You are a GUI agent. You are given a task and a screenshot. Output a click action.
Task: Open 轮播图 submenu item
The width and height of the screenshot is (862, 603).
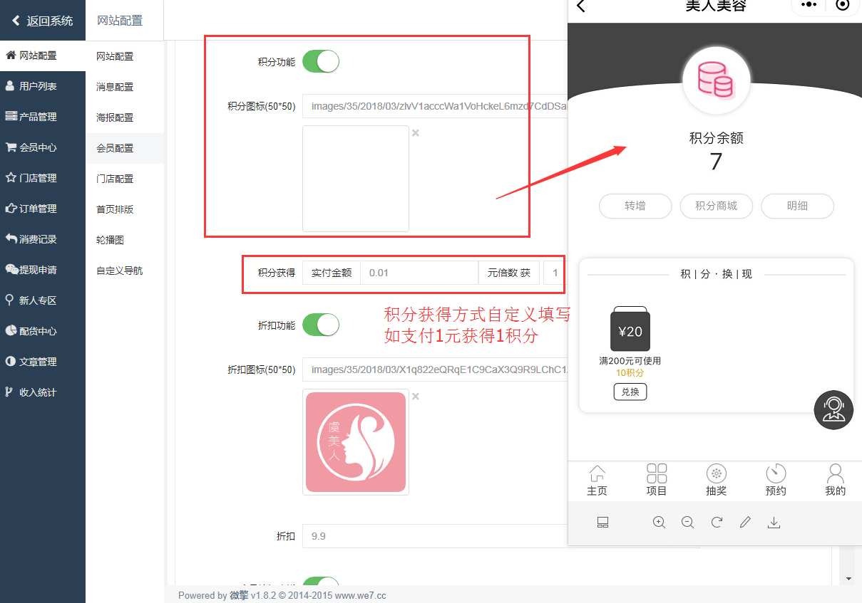click(x=125, y=240)
